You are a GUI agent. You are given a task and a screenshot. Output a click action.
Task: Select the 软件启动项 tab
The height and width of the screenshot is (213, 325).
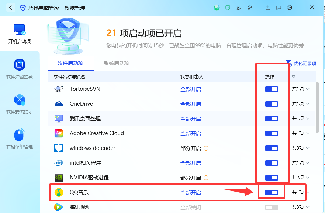70,63
